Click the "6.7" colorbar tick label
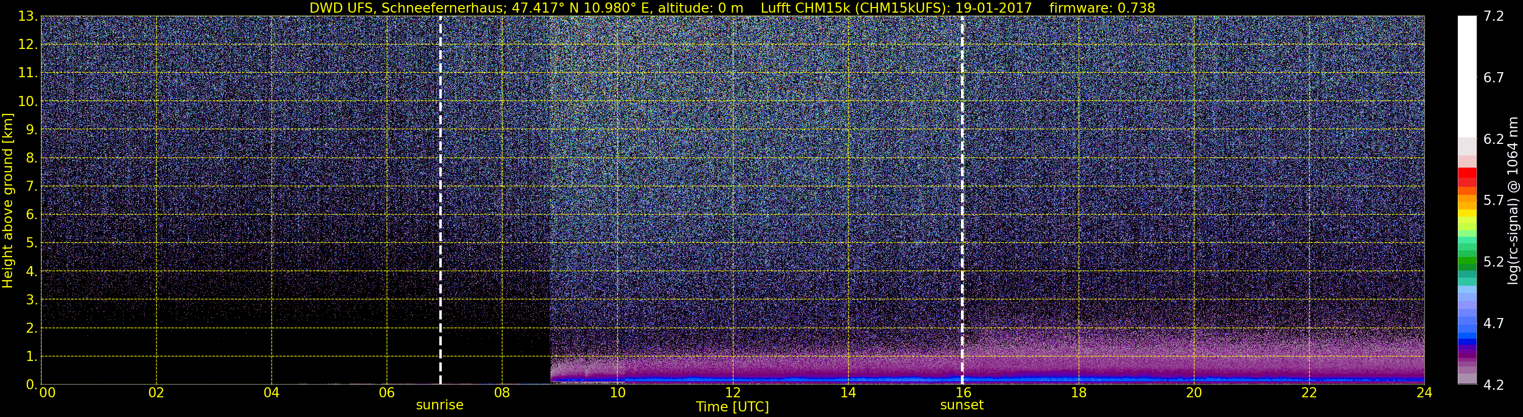Screen dimensions: 1523x417 (x=1494, y=78)
